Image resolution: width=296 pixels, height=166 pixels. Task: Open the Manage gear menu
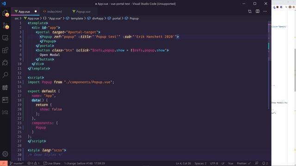click(x=5, y=154)
